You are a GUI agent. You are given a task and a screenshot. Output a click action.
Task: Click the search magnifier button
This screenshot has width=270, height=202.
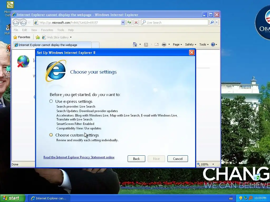212,22
